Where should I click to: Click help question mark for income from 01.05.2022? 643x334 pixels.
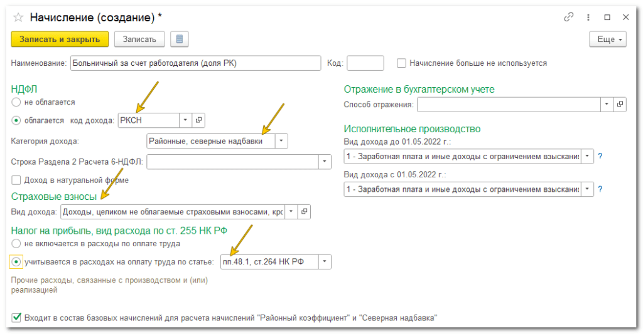(600, 189)
